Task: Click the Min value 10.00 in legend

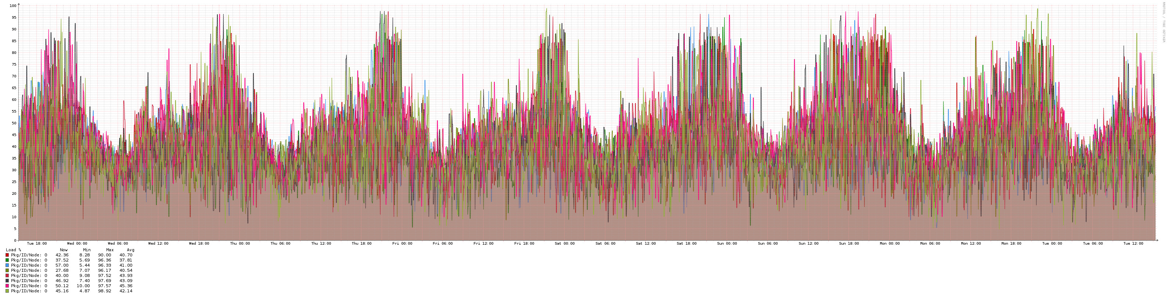Action: (x=83, y=286)
